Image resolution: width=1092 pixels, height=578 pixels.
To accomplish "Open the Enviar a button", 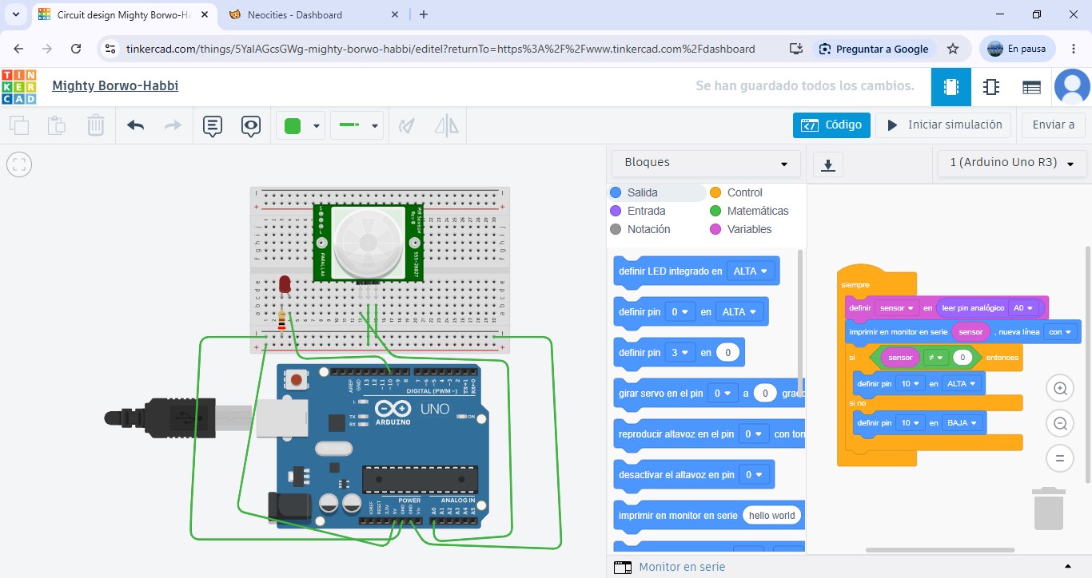I will coord(1053,125).
